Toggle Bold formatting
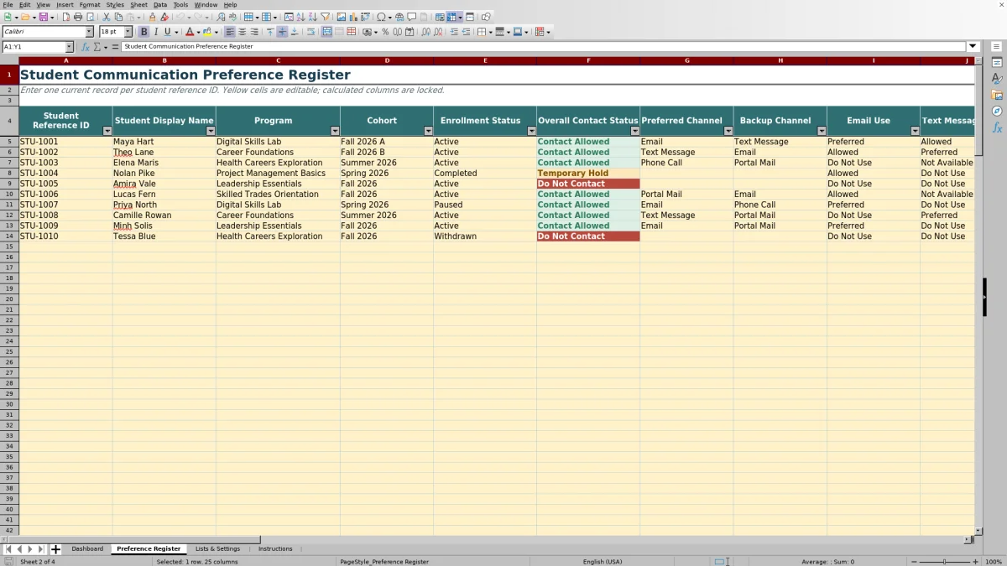 143,32
